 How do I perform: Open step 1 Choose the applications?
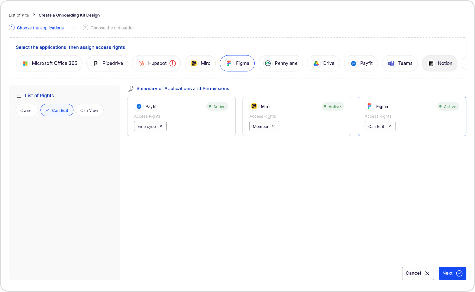36,28
